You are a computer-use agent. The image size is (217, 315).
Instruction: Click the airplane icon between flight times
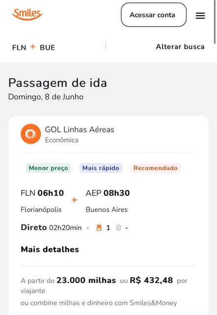coord(75,200)
